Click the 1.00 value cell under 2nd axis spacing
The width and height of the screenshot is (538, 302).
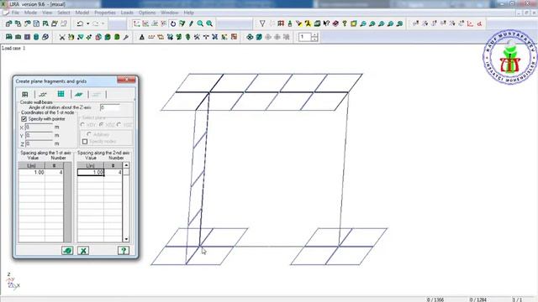point(91,172)
